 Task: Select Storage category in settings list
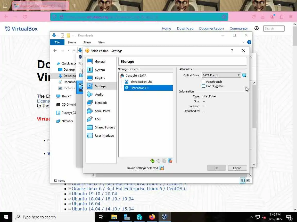click(x=101, y=86)
